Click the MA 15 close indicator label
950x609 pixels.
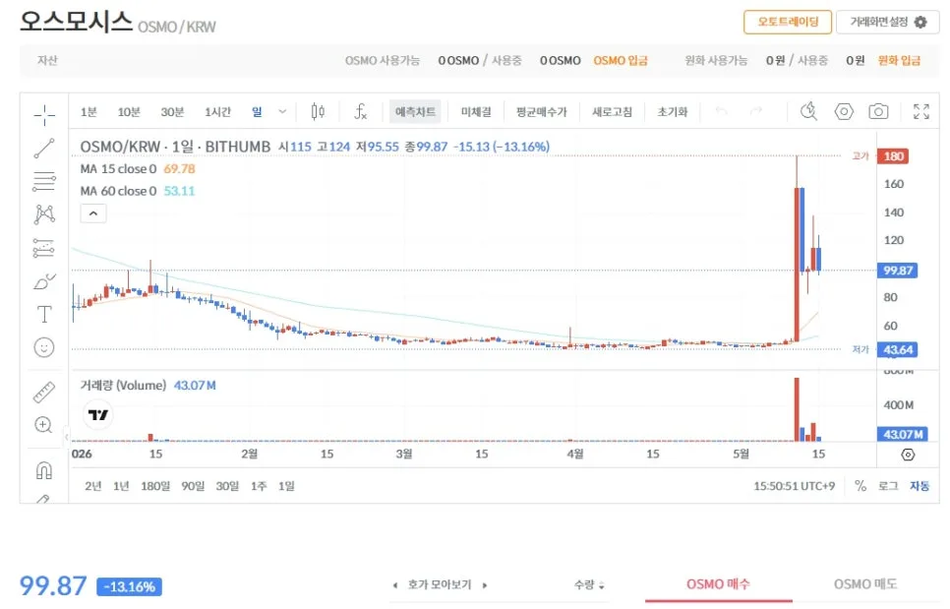coord(118,169)
